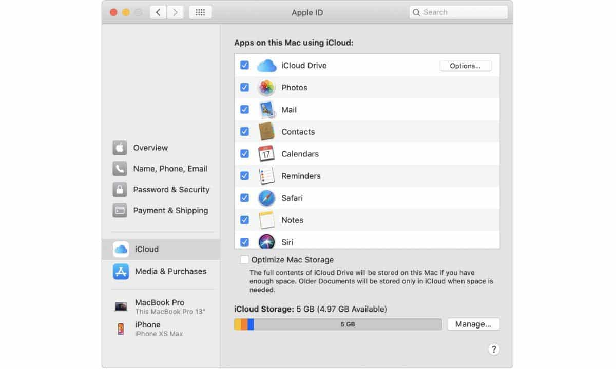Uncheck the Photos checkbox
Screen dimensions: 616x369
pyautogui.click(x=245, y=88)
